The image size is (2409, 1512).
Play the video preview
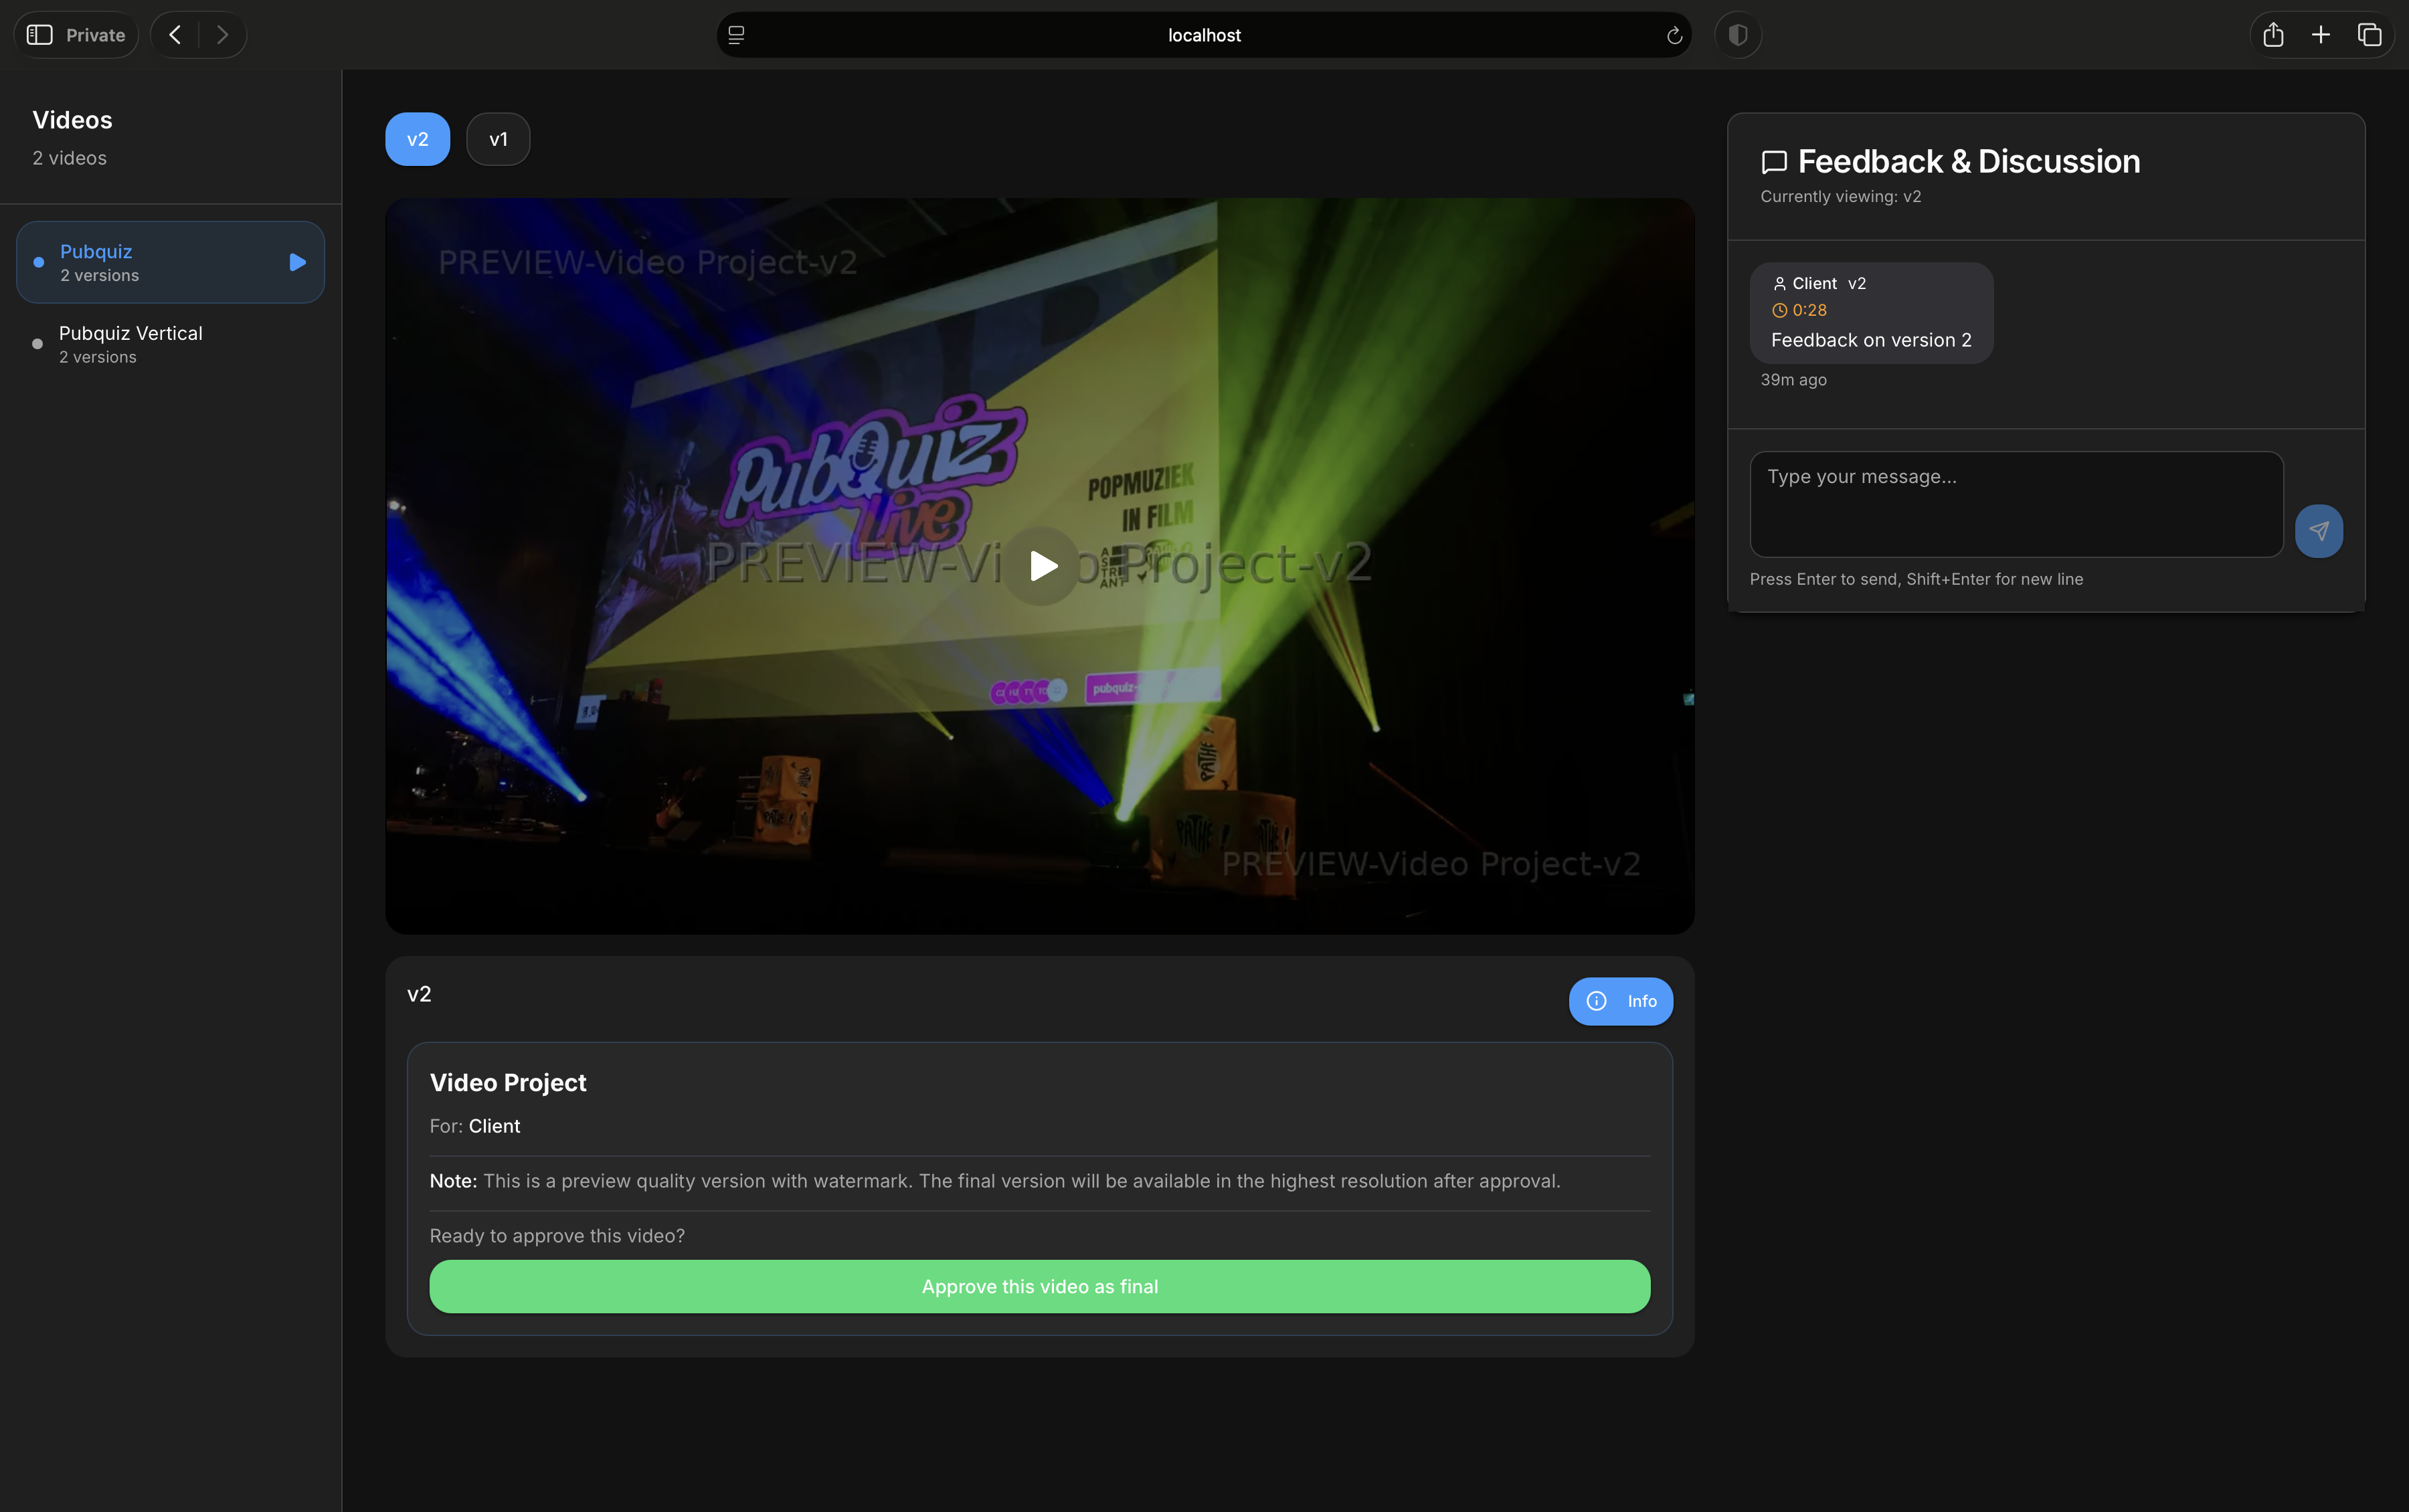1041,566
